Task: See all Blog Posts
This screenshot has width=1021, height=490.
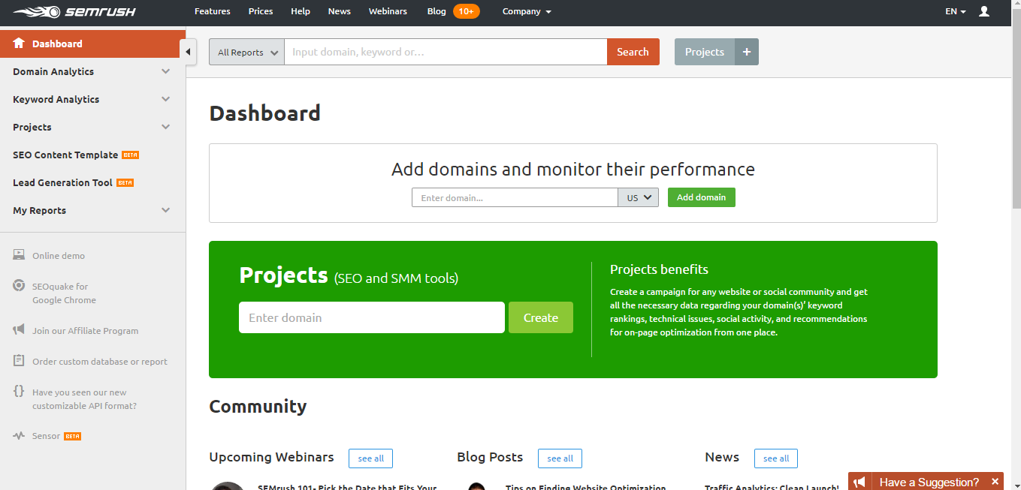Action: (560, 458)
